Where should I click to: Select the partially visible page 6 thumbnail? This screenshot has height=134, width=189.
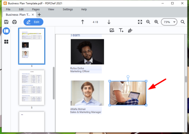(x=32, y=122)
